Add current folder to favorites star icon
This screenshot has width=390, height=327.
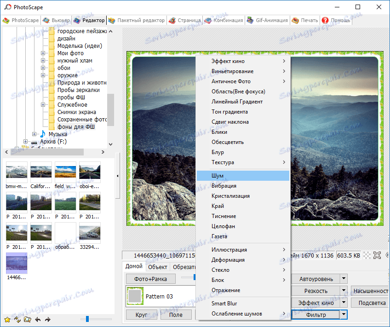click(x=7, y=319)
